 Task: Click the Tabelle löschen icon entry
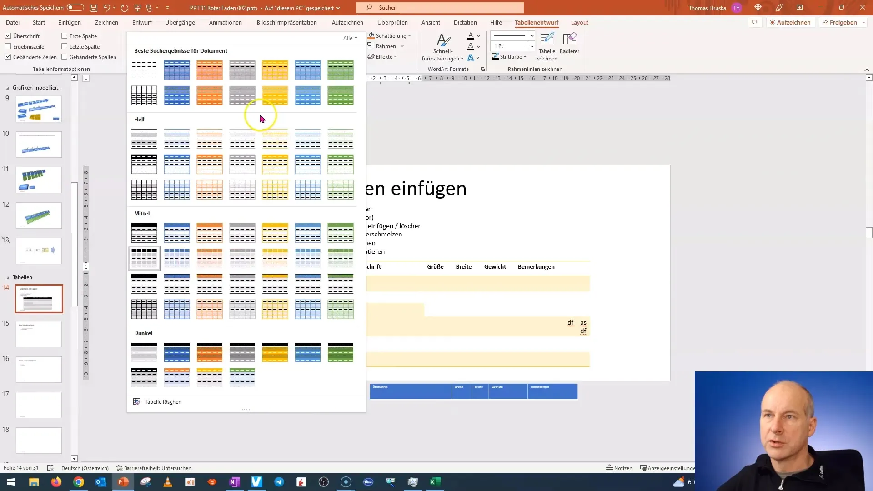point(136,402)
